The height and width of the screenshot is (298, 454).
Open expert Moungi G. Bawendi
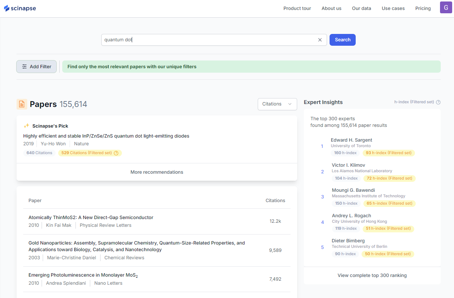(353, 190)
